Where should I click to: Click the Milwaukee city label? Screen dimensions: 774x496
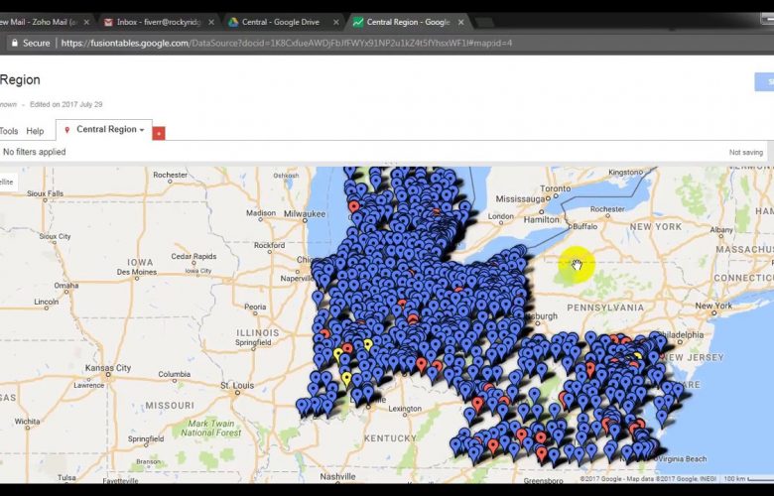click(x=305, y=213)
